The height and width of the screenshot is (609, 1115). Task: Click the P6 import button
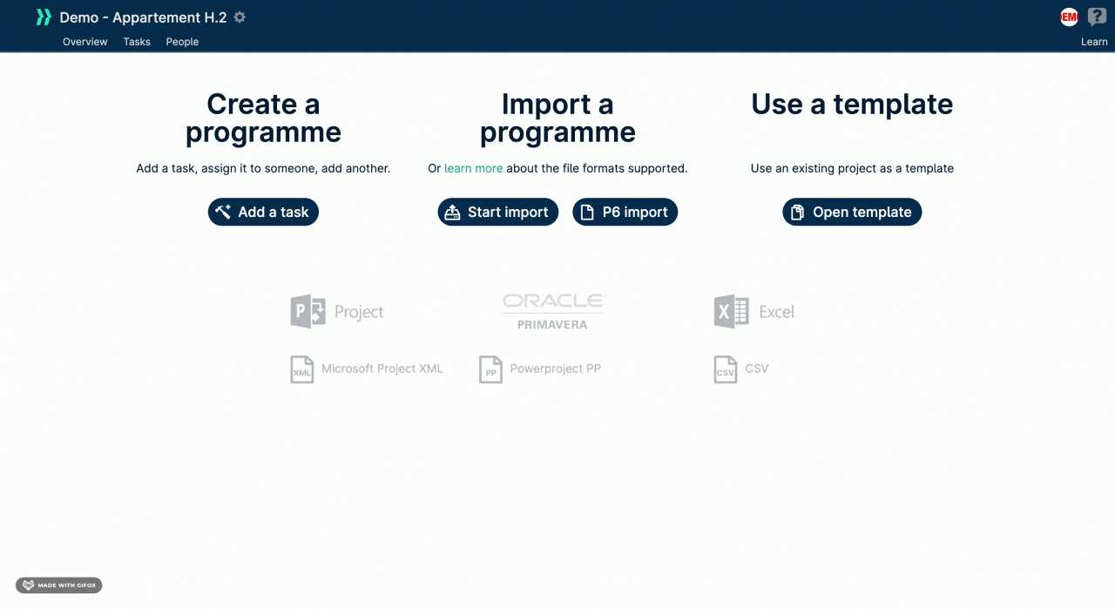tap(625, 212)
